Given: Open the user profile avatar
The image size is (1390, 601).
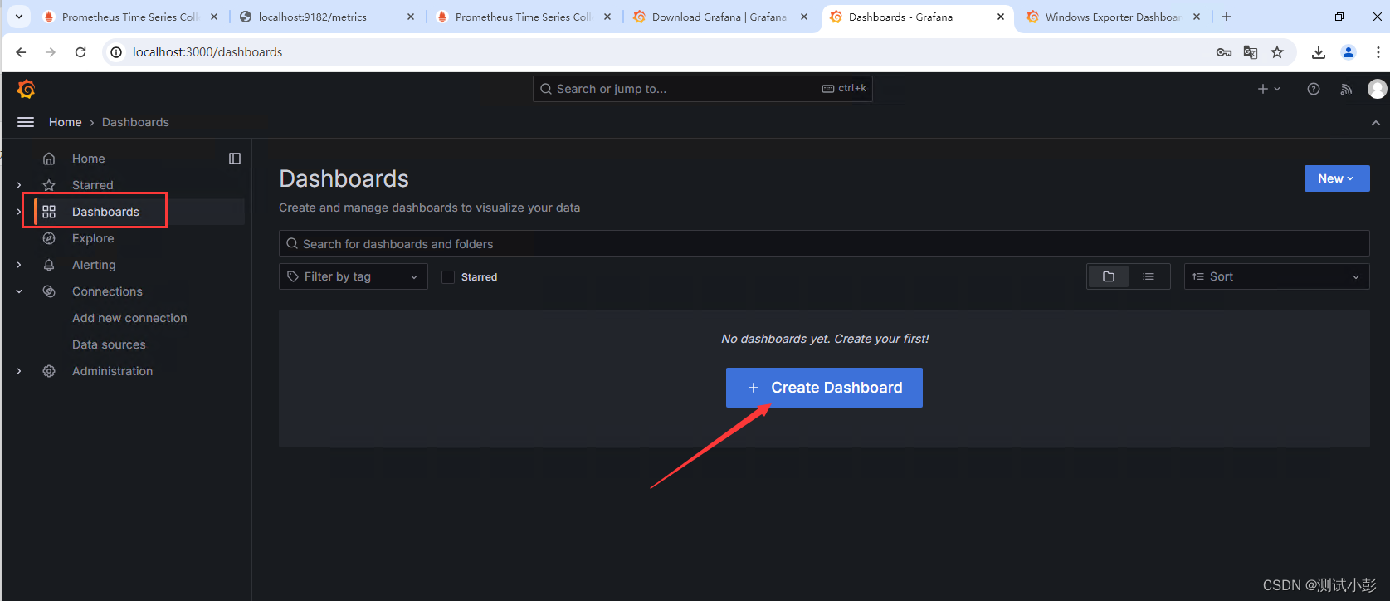Looking at the screenshot, I should tap(1378, 89).
